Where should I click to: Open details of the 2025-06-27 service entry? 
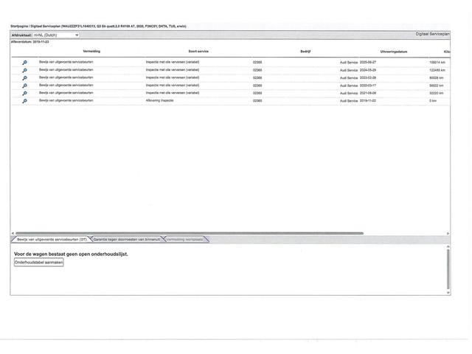click(x=24, y=62)
